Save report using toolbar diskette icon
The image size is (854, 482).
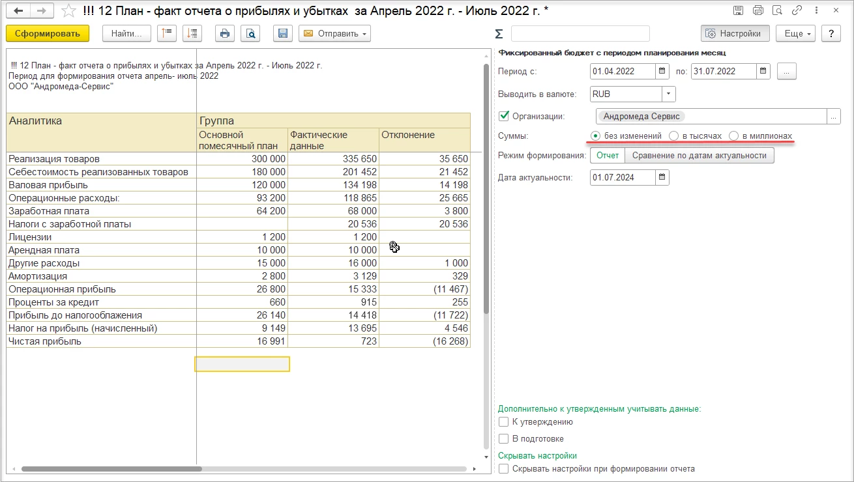point(282,34)
